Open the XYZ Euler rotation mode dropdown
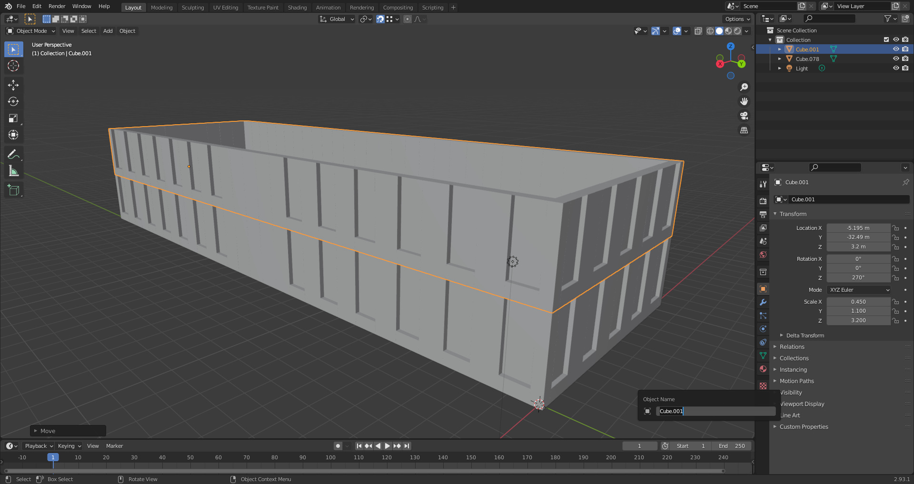The image size is (914, 484). tap(859, 290)
